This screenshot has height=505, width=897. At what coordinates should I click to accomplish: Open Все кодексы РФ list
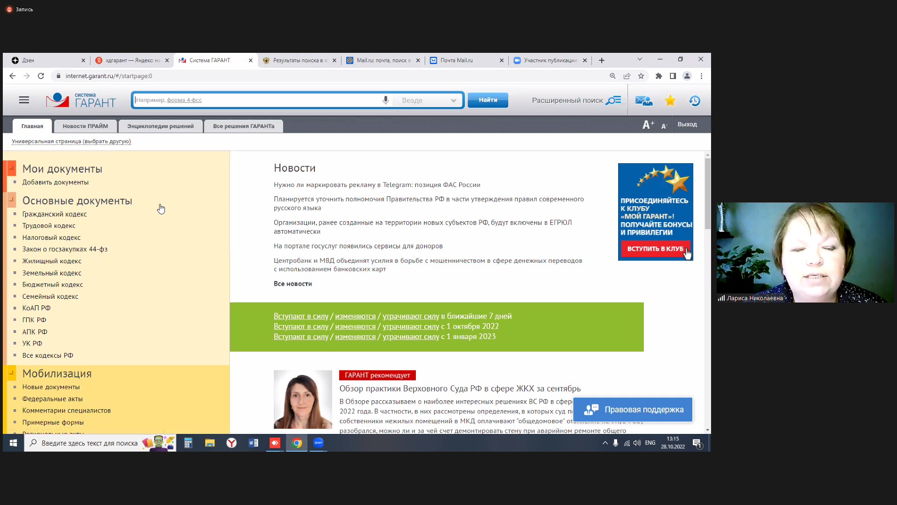pos(48,355)
